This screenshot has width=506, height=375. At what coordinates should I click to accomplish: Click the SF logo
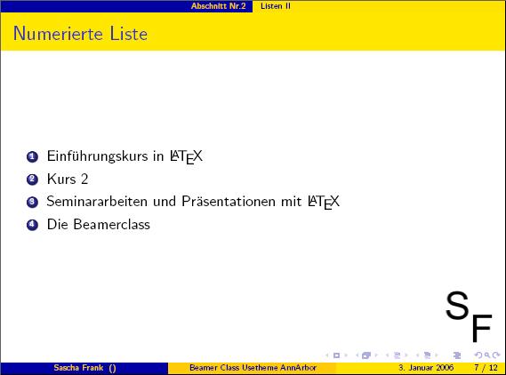pyautogui.click(x=469, y=316)
